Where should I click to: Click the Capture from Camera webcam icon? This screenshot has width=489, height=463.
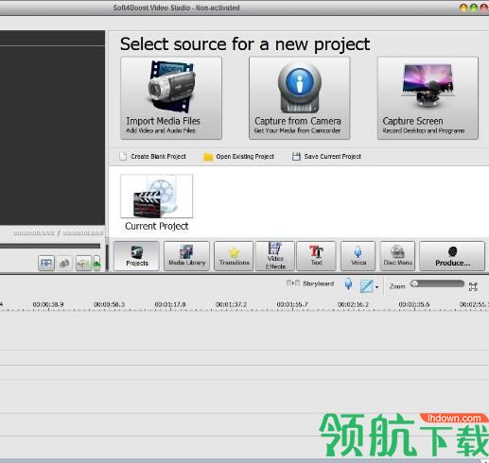tap(299, 87)
